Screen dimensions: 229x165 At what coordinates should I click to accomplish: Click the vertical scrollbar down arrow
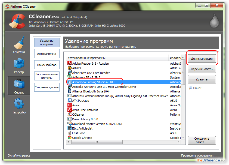point(183,138)
